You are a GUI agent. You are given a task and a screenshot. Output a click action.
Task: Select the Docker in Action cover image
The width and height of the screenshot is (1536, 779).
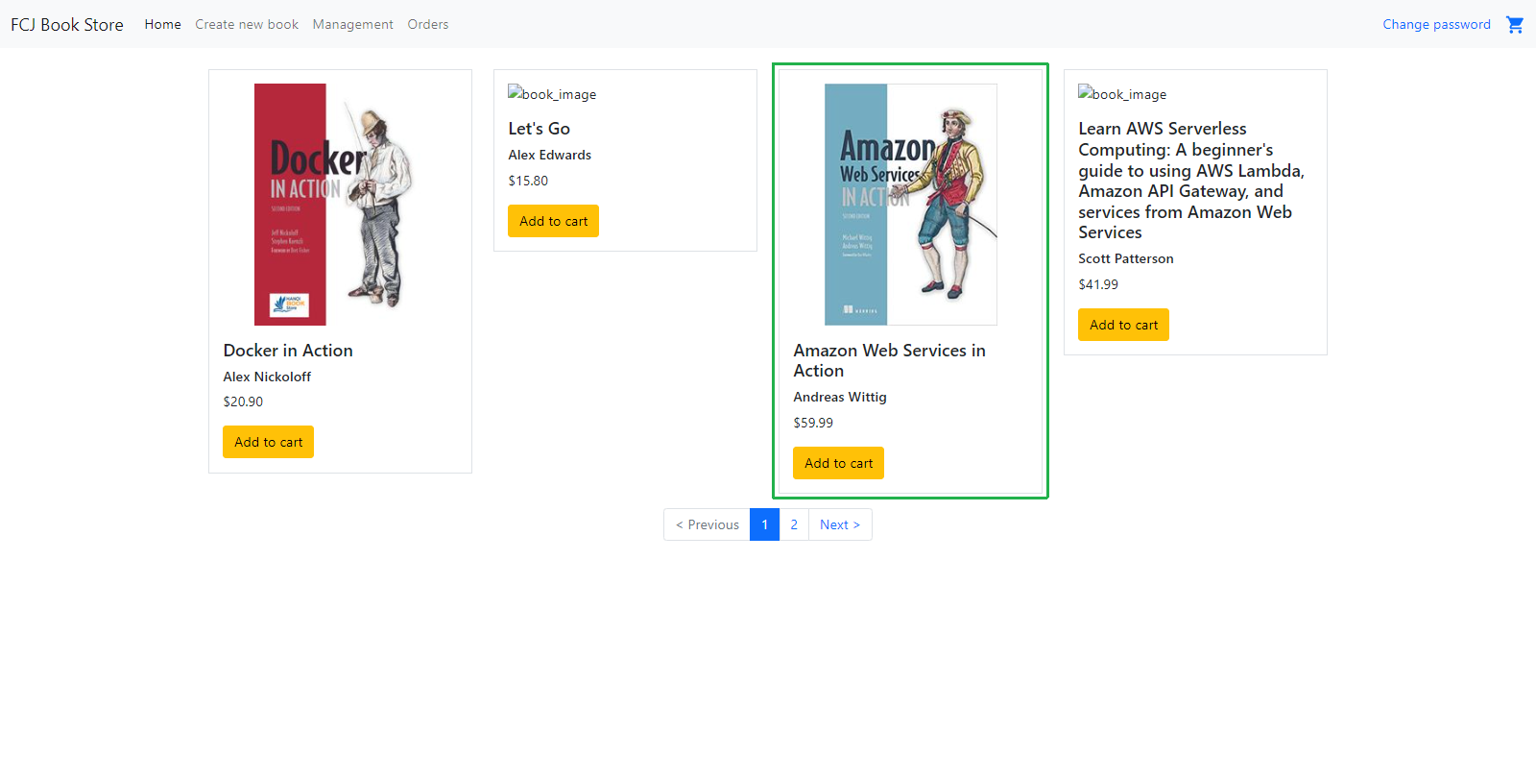tap(334, 205)
